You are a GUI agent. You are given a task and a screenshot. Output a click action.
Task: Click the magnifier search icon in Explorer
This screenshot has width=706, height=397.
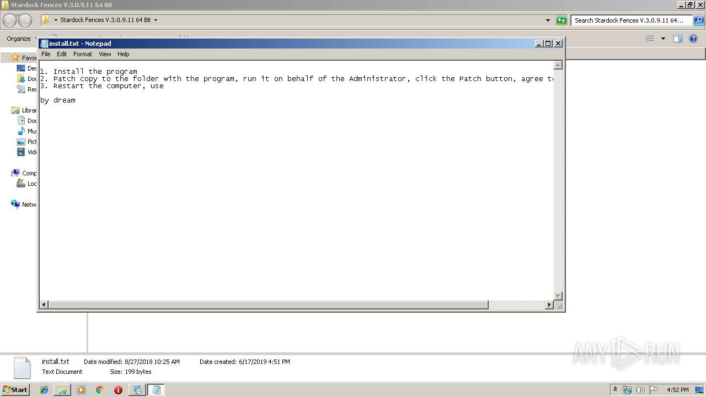coord(699,20)
